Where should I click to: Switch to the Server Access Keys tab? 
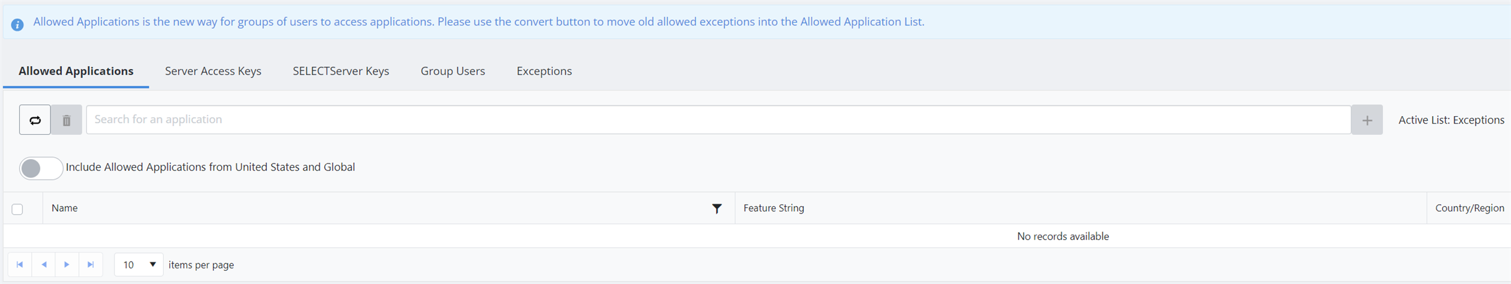pos(213,71)
